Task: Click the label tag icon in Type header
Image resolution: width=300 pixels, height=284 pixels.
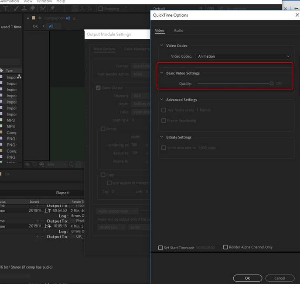Action: [x=1, y=70]
